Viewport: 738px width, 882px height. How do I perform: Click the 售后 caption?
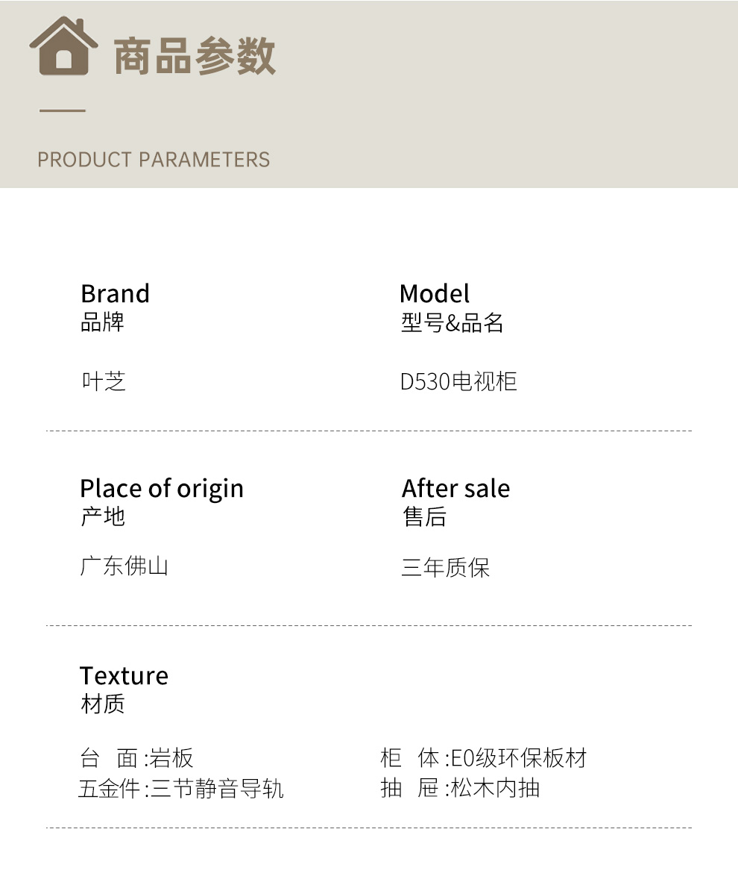click(x=424, y=516)
